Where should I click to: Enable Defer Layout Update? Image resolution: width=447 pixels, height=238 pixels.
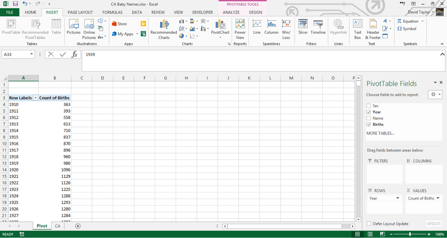369,223
